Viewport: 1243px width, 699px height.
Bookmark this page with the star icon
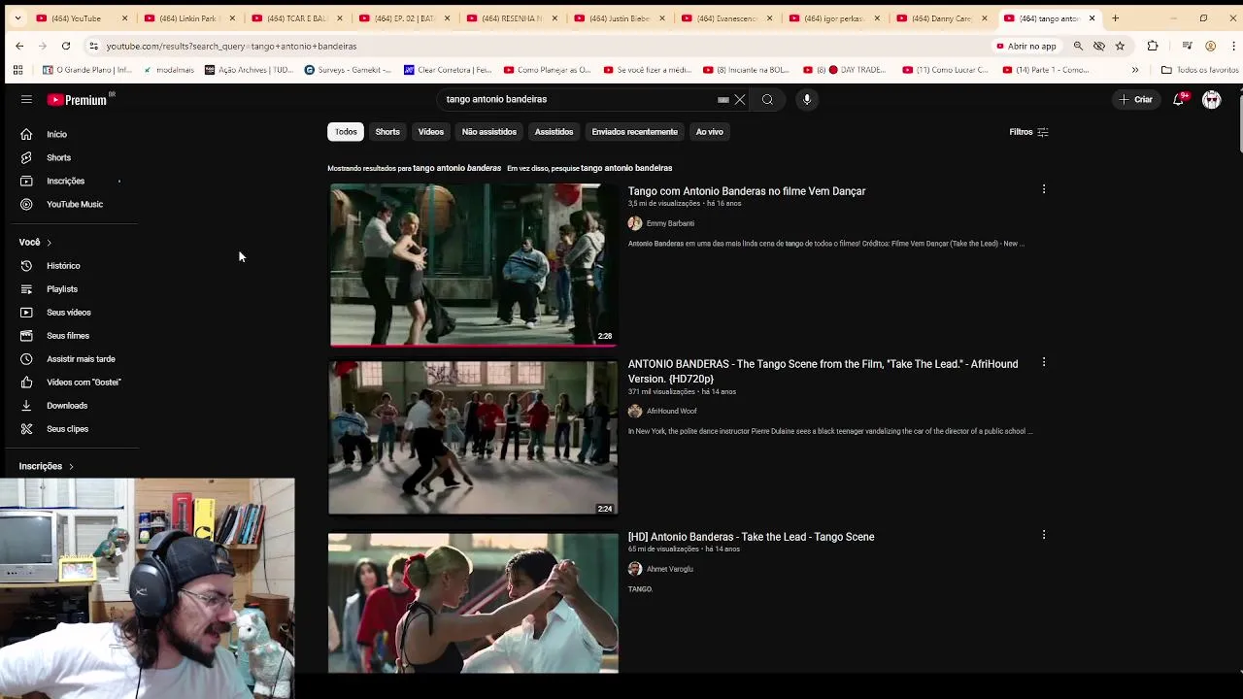[1120, 46]
